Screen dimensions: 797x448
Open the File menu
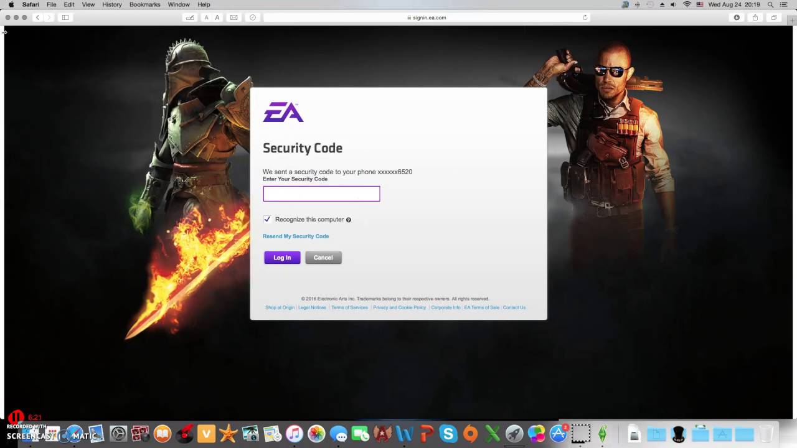pyautogui.click(x=52, y=4)
